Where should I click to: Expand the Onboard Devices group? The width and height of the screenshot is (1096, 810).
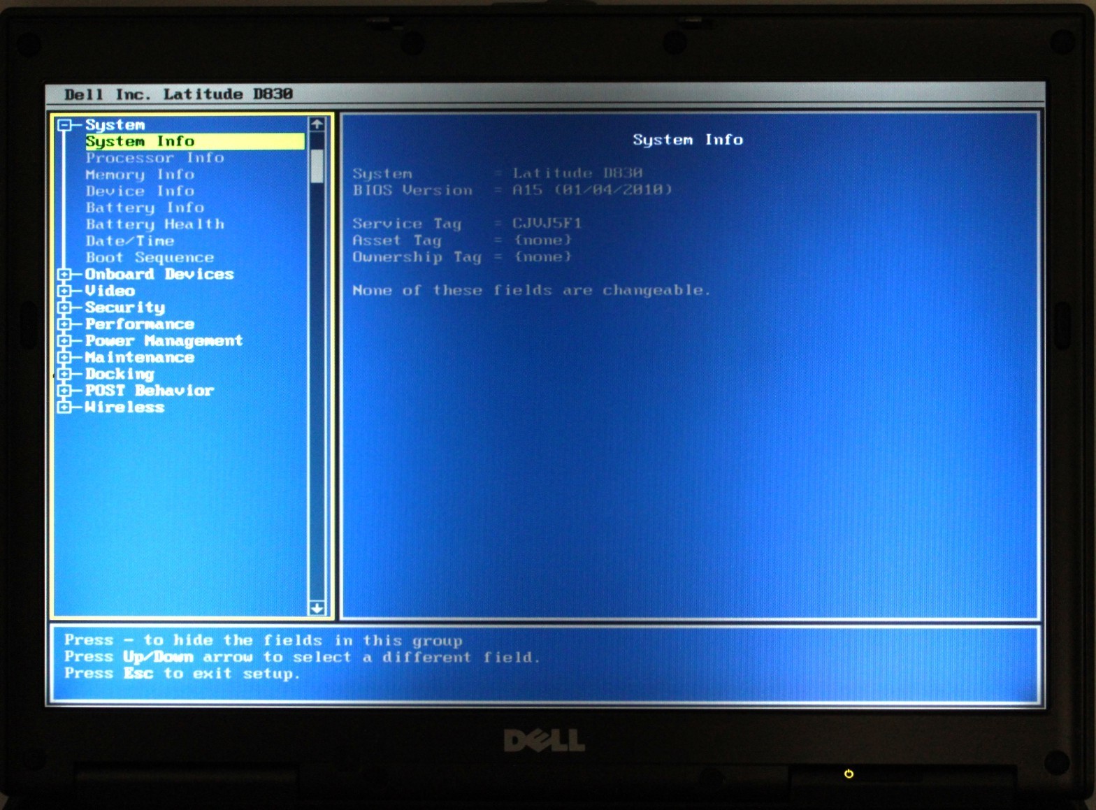[64, 275]
